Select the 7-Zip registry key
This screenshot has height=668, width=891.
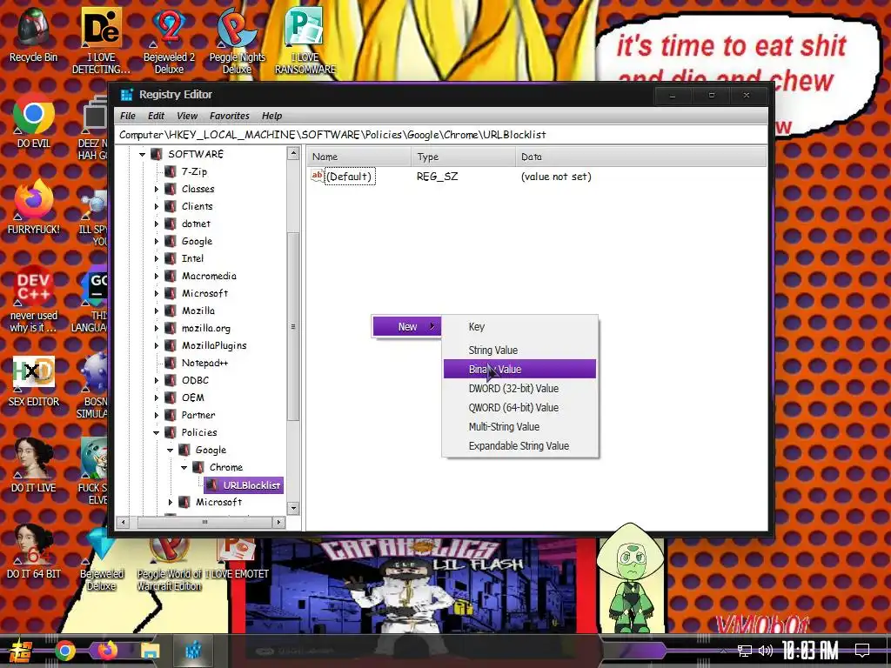(x=194, y=171)
